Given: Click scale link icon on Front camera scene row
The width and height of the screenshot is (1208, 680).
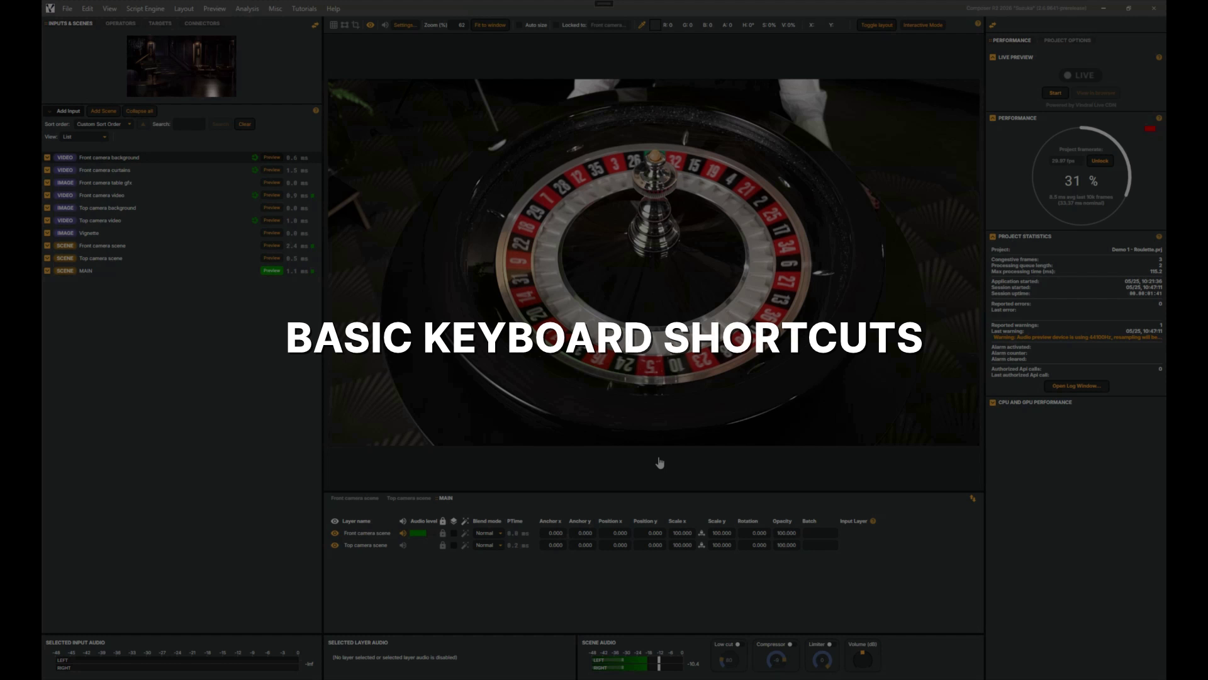Looking at the screenshot, I should [x=702, y=533].
